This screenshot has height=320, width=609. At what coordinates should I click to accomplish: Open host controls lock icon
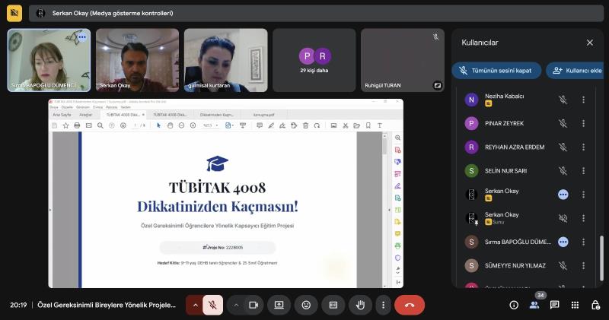click(x=595, y=305)
